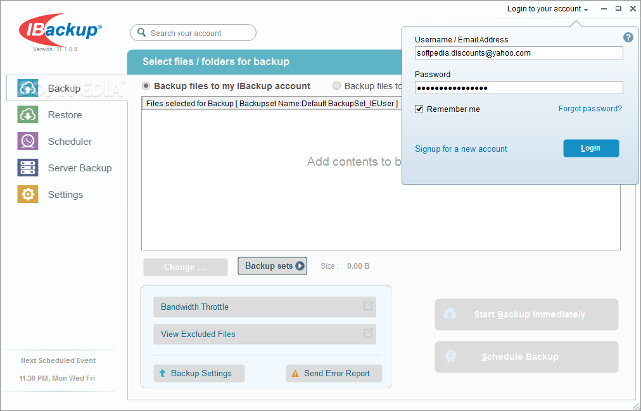This screenshot has width=641, height=411.
Task: Switch to the Scheduler tab label
Action: click(x=70, y=142)
